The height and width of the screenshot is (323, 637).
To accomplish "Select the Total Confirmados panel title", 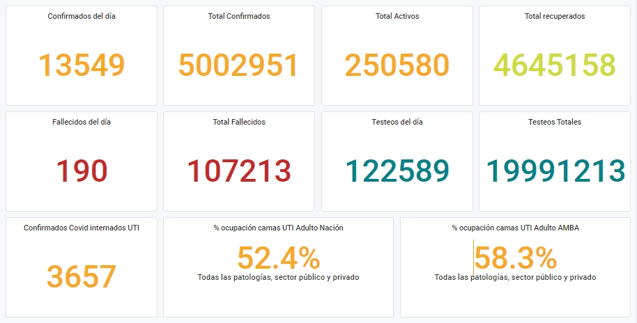I will [x=239, y=16].
